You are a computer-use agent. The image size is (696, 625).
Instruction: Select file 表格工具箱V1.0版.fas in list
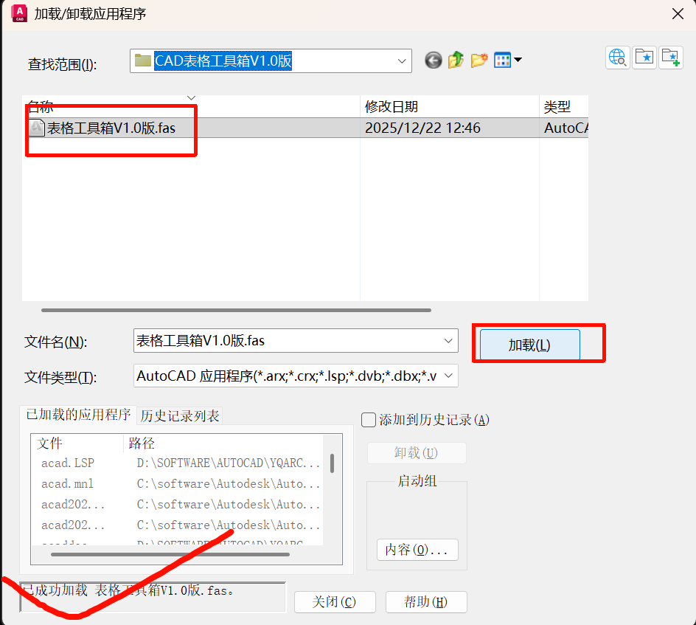point(111,128)
